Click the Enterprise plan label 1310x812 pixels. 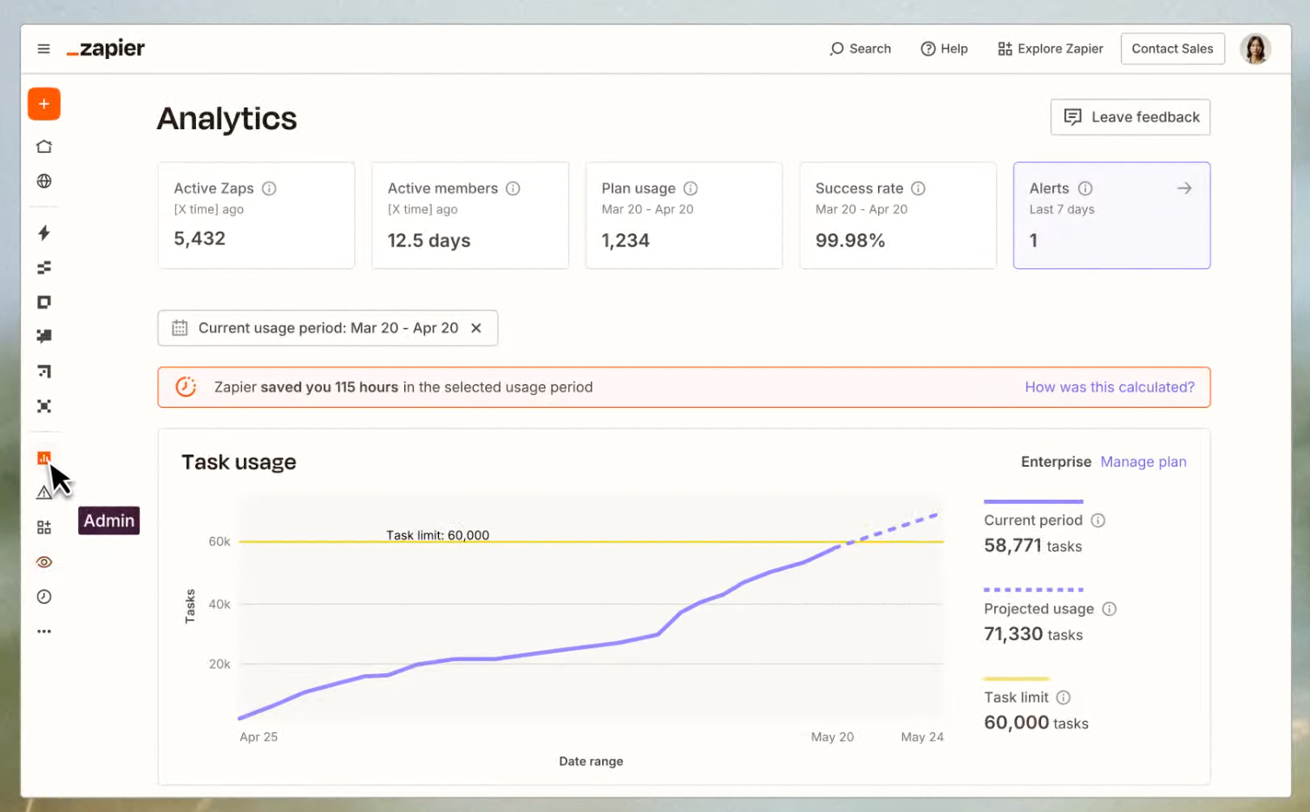coord(1056,462)
